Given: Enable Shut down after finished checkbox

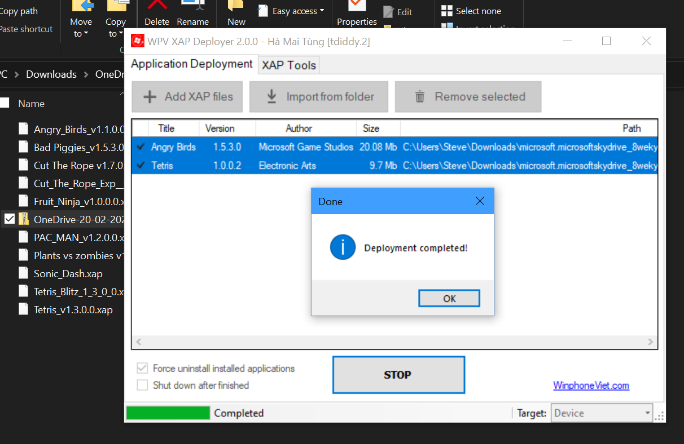Looking at the screenshot, I should (142, 385).
